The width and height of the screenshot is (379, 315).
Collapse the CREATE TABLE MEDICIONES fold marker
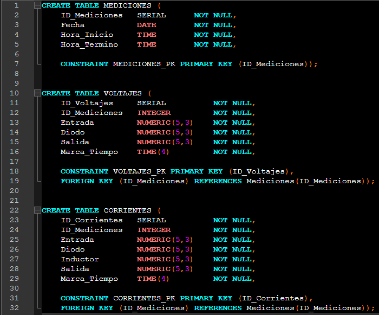(37, 5)
